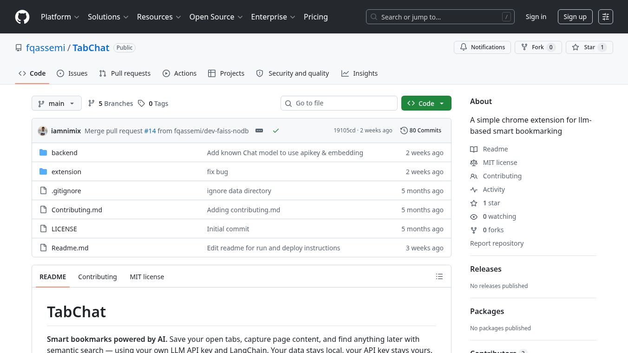Open 80 Commits history

421,131
